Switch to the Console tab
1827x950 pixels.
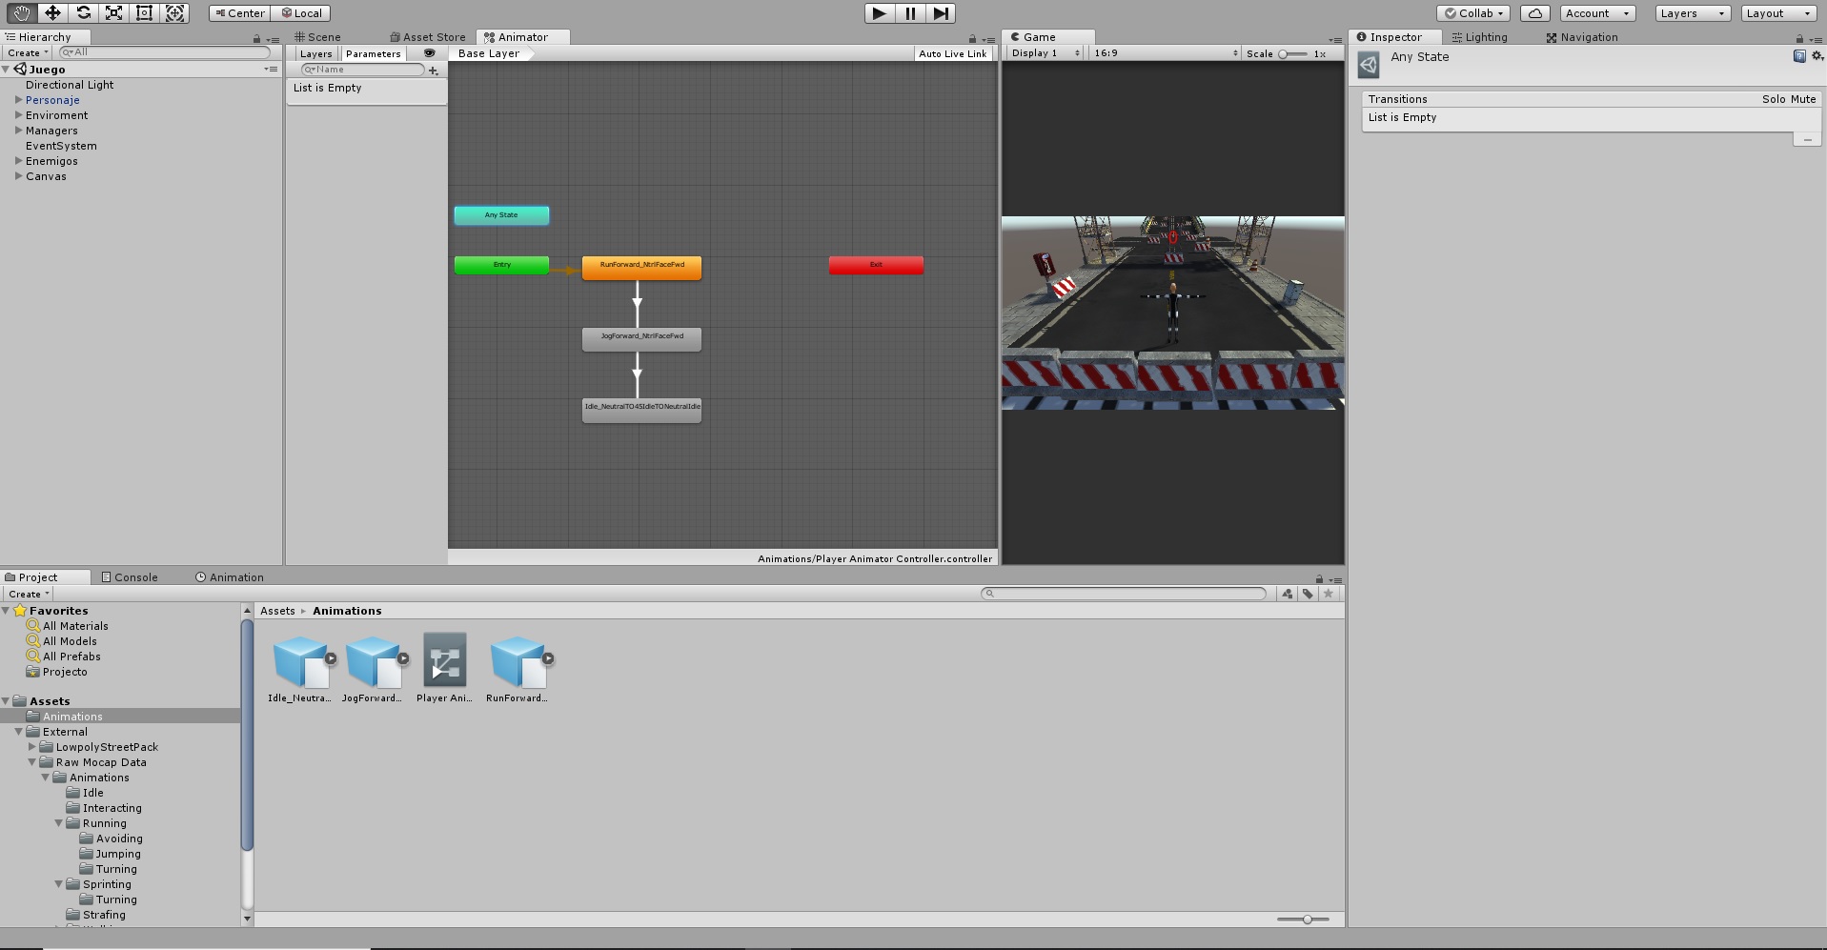130,577
